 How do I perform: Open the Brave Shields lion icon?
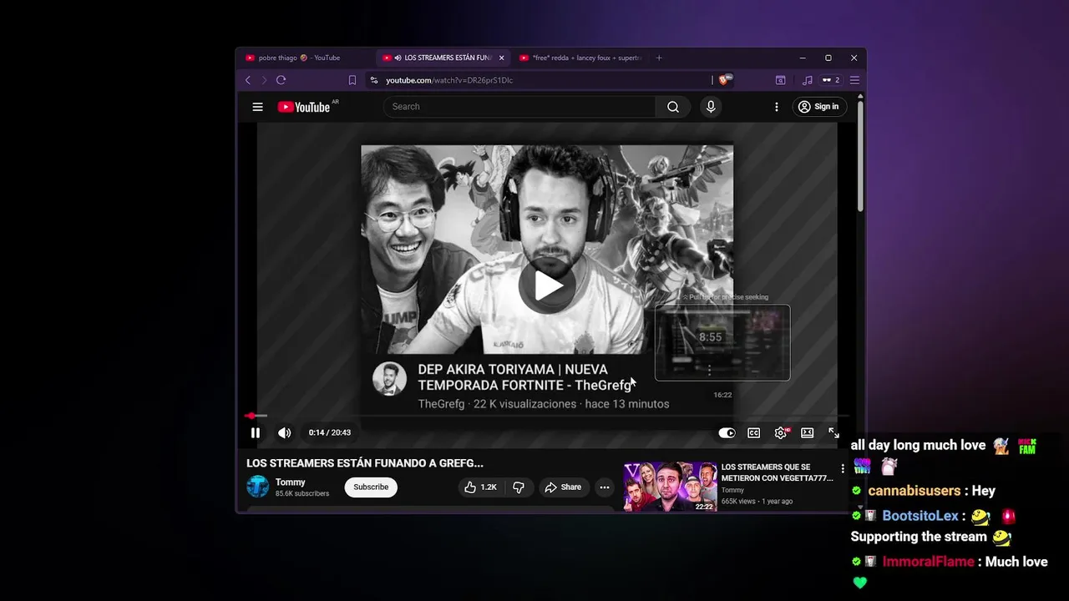click(x=724, y=80)
